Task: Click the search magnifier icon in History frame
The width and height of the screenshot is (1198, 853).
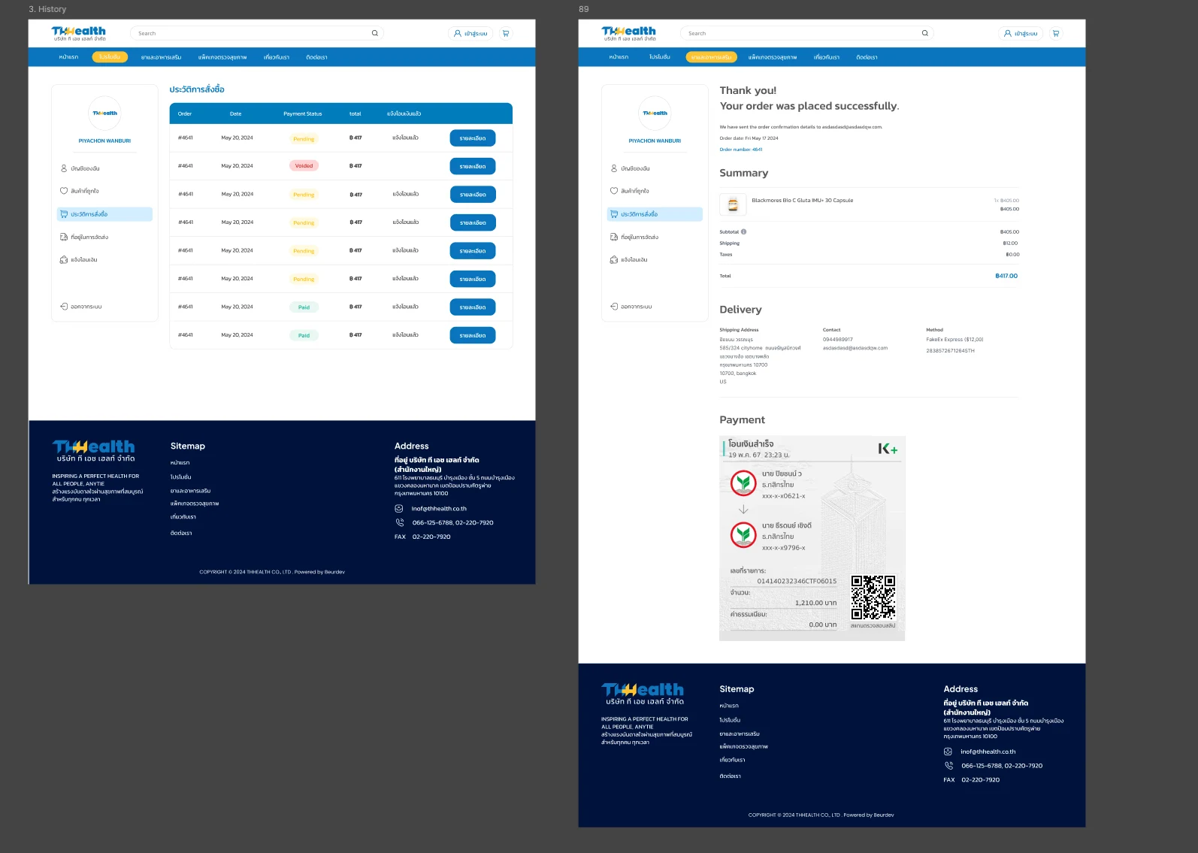Action: click(374, 33)
